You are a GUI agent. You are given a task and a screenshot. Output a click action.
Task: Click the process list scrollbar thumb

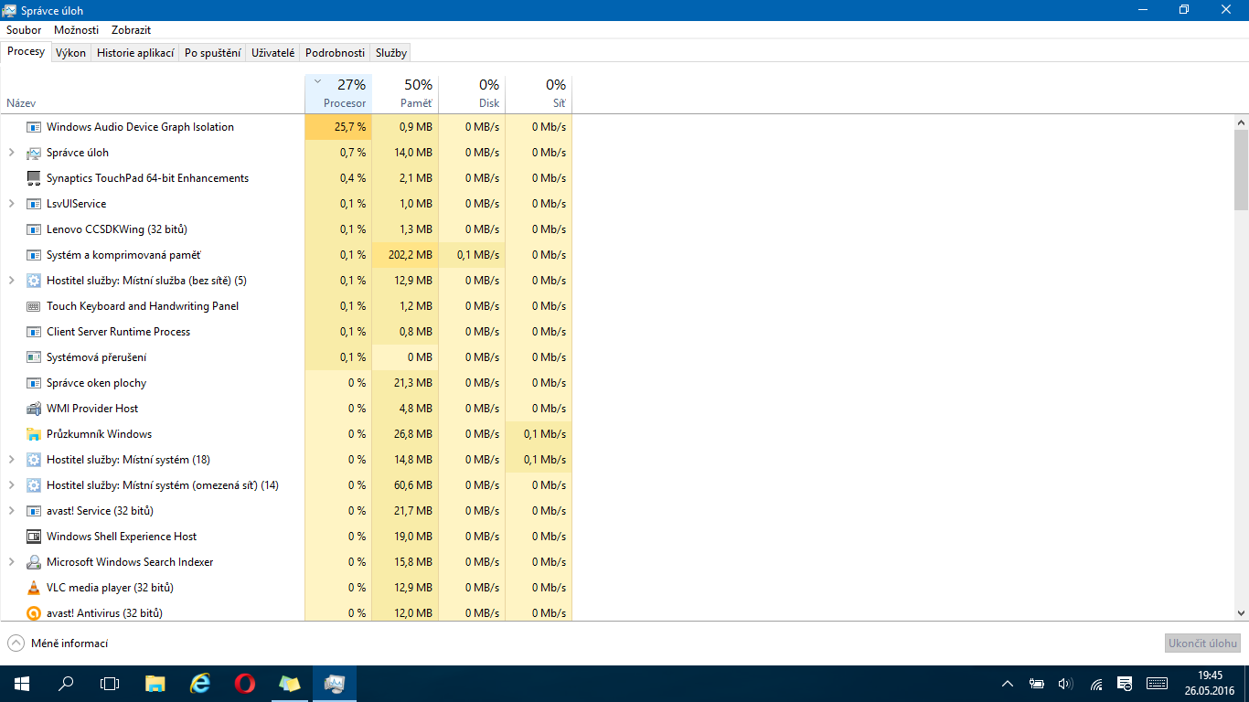[x=1241, y=169]
